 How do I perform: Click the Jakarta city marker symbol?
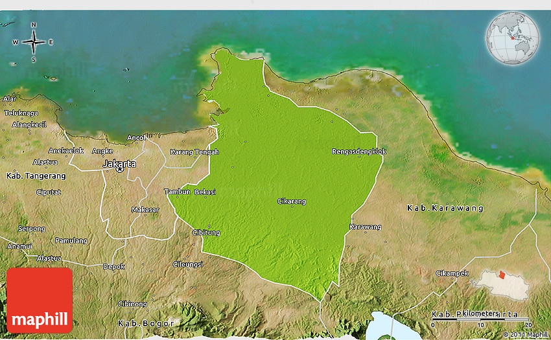point(120,169)
